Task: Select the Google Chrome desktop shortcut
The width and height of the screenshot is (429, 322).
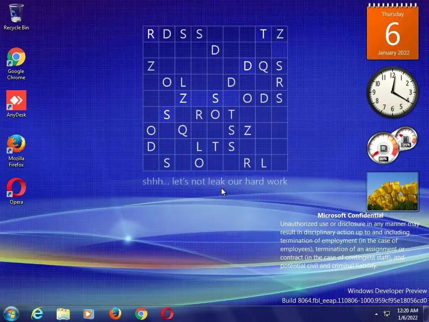Action: pos(16,64)
